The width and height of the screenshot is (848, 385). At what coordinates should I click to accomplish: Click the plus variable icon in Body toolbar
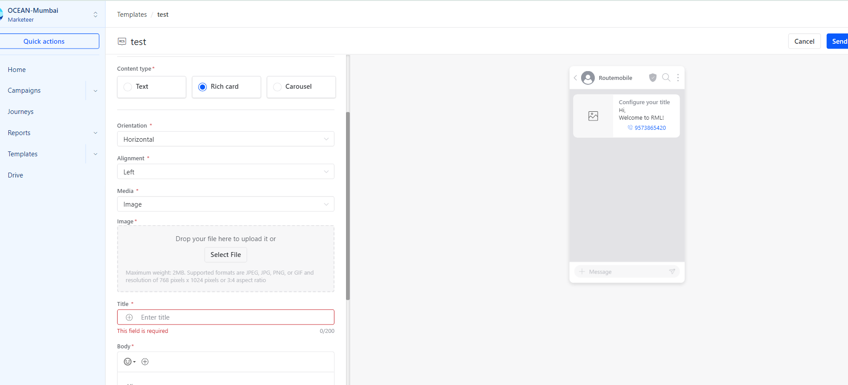pyautogui.click(x=145, y=362)
